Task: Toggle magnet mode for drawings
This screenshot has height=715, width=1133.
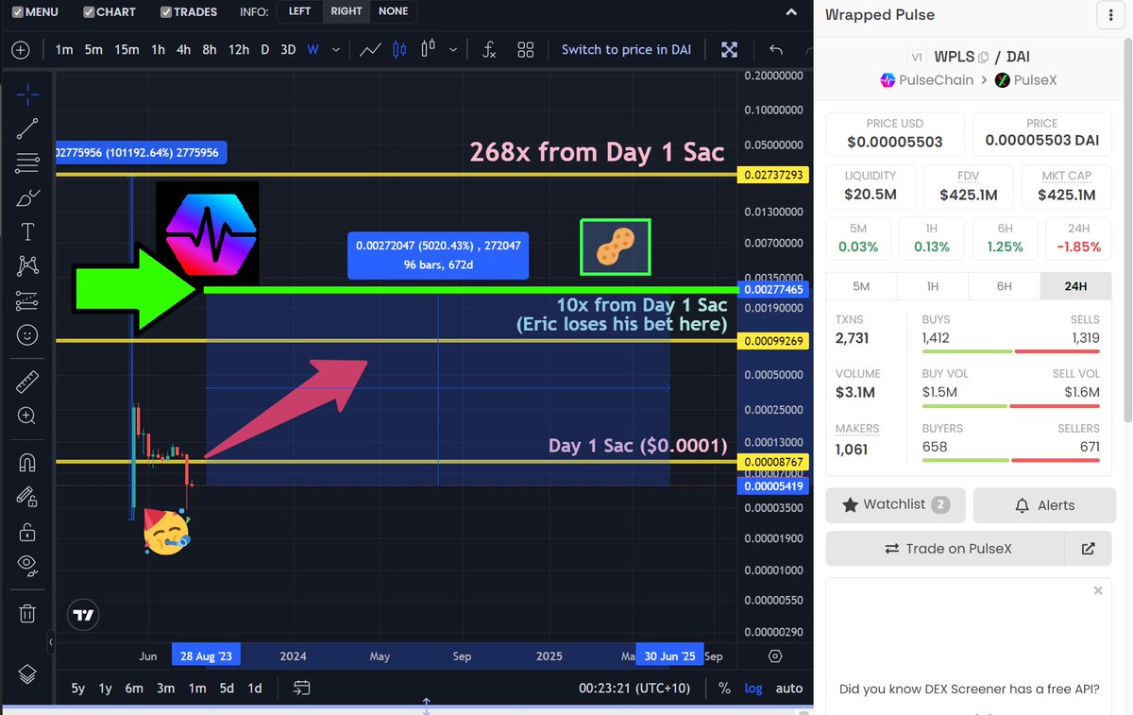Action: click(x=27, y=462)
